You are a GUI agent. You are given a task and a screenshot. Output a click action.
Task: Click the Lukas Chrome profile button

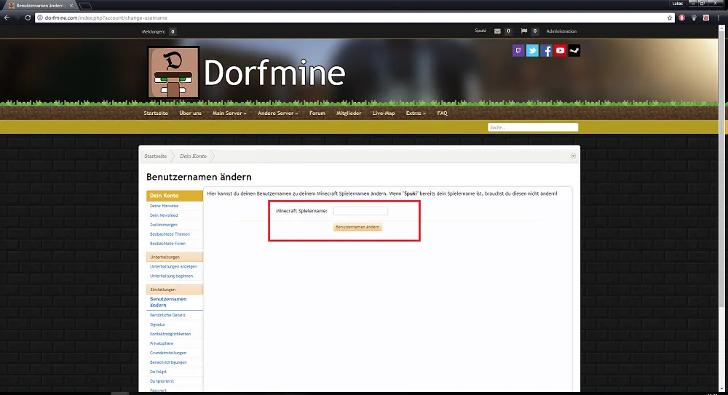(x=677, y=3)
